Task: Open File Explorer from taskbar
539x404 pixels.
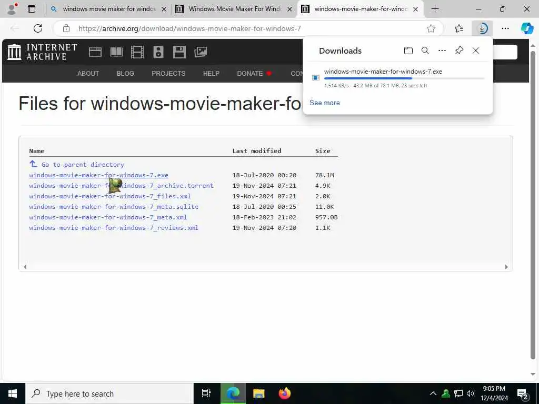Action: tap(258, 393)
